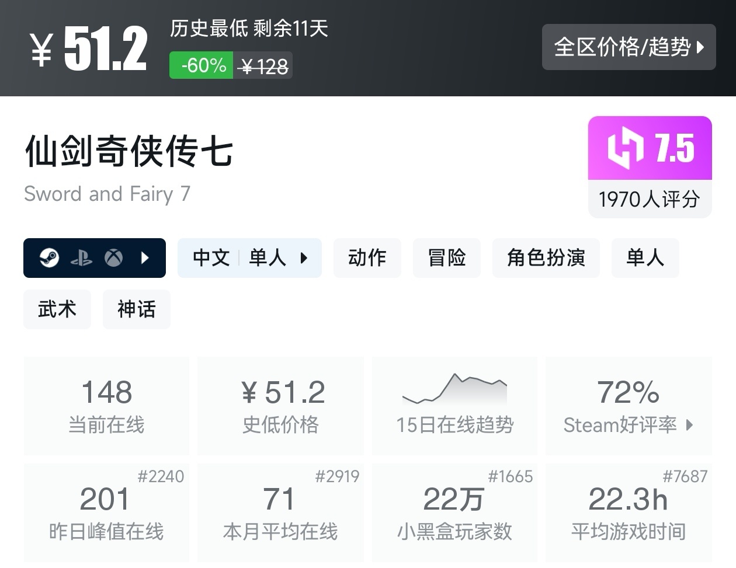This screenshot has height=568, width=736.
Task: Expand the Steam好评率 arrow
Action: tap(689, 425)
